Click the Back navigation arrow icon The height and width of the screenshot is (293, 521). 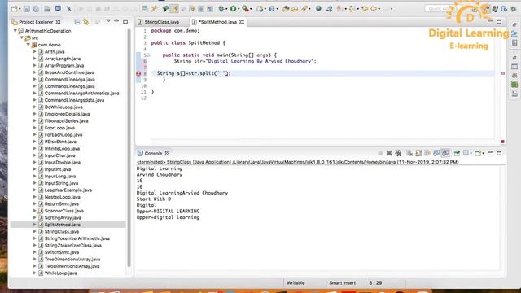coord(374,9)
